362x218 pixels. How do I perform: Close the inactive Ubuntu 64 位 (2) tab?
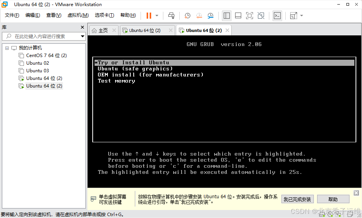pos(171,30)
